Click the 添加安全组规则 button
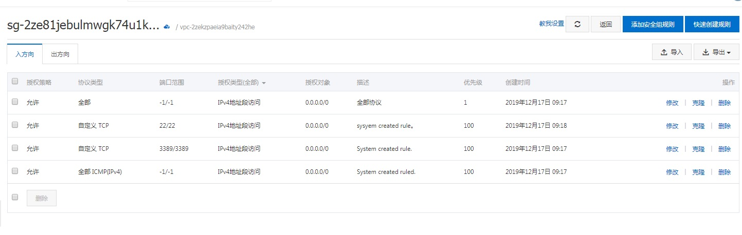Image resolution: width=742 pixels, height=235 pixels. (653, 24)
